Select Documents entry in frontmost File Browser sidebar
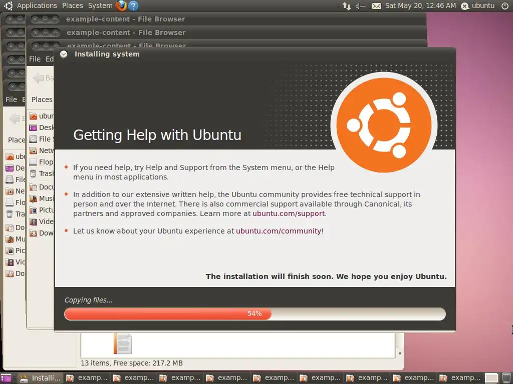Viewport: 513px width, 384px height. coord(41,187)
